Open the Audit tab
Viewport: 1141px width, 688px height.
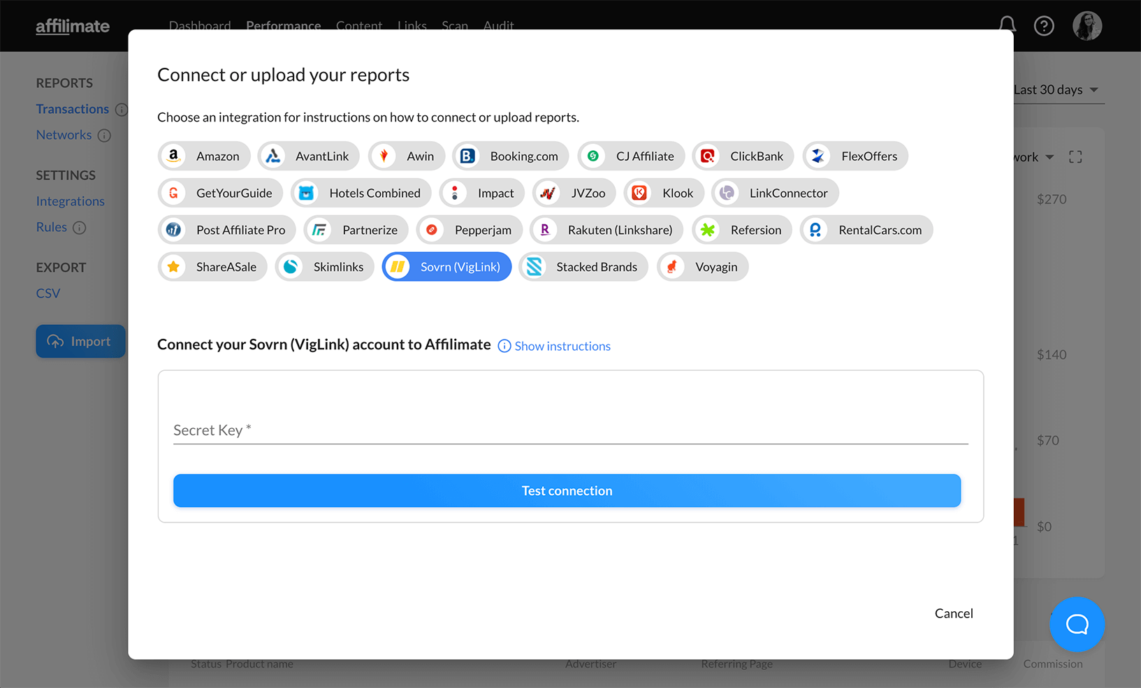pos(499,26)
